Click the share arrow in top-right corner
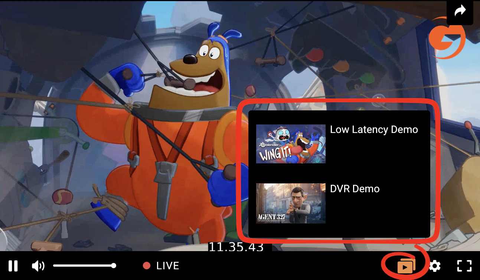Image resolution: width=480 pixels, height=280 pixels. (x=460, y=10)
